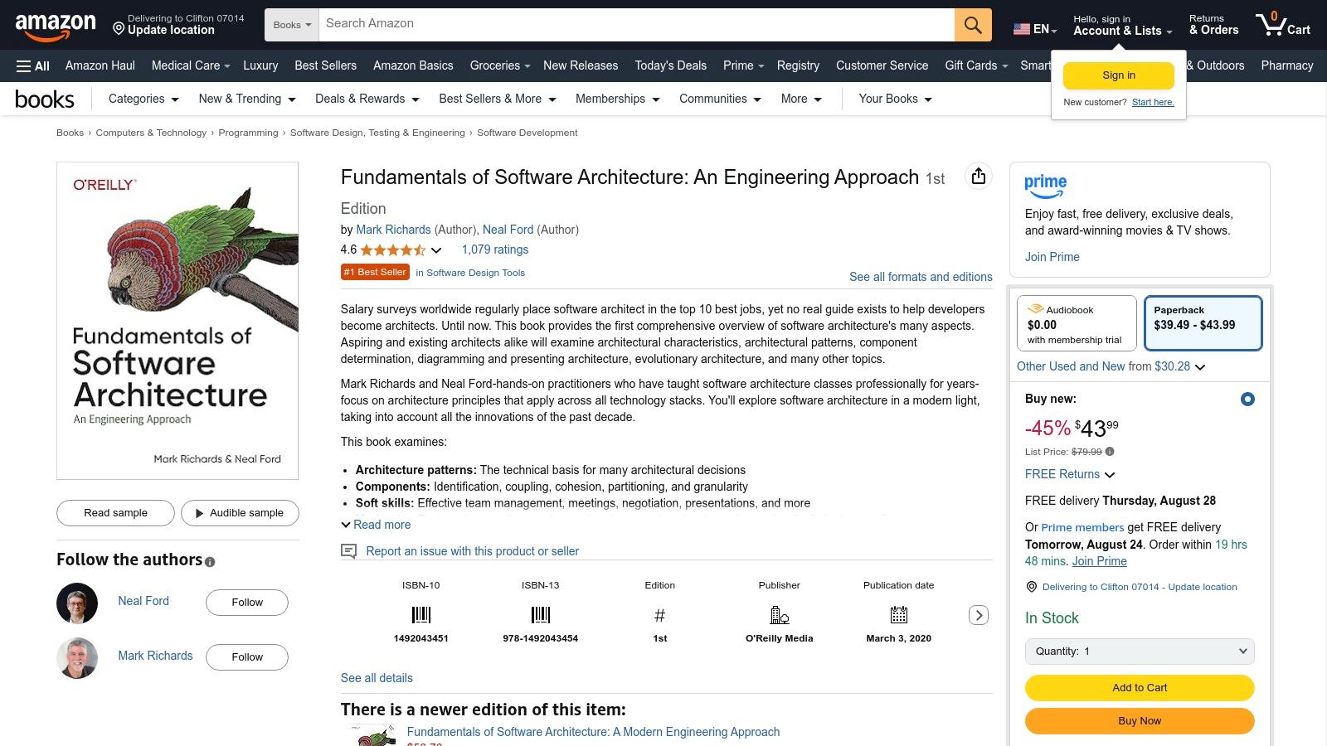Click the star rating icons
The image size is (1327, 746).
pyautogui.click(x=392, y=249)
